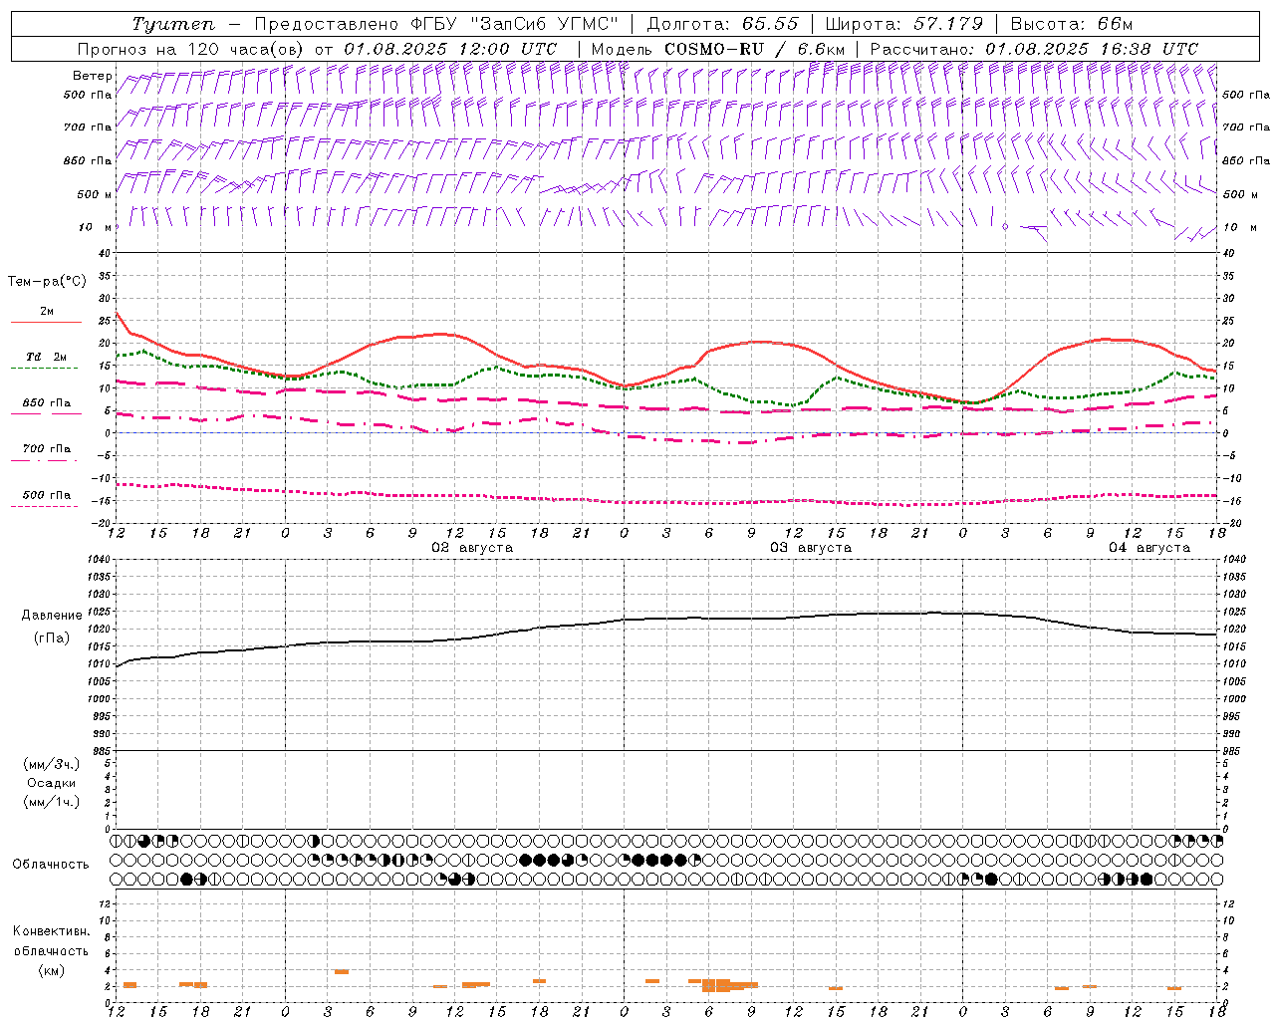Click 'Рассчитано: 01.08.2025 16:38 UTC' timestamp
The height and width of the screenshot is (1020, 1275).
1034,49
